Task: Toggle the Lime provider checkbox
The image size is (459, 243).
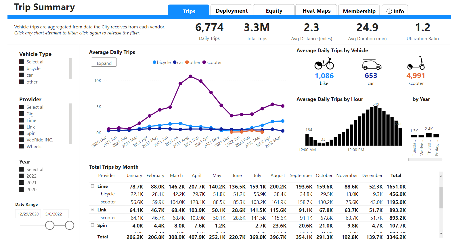Action: 22,120
